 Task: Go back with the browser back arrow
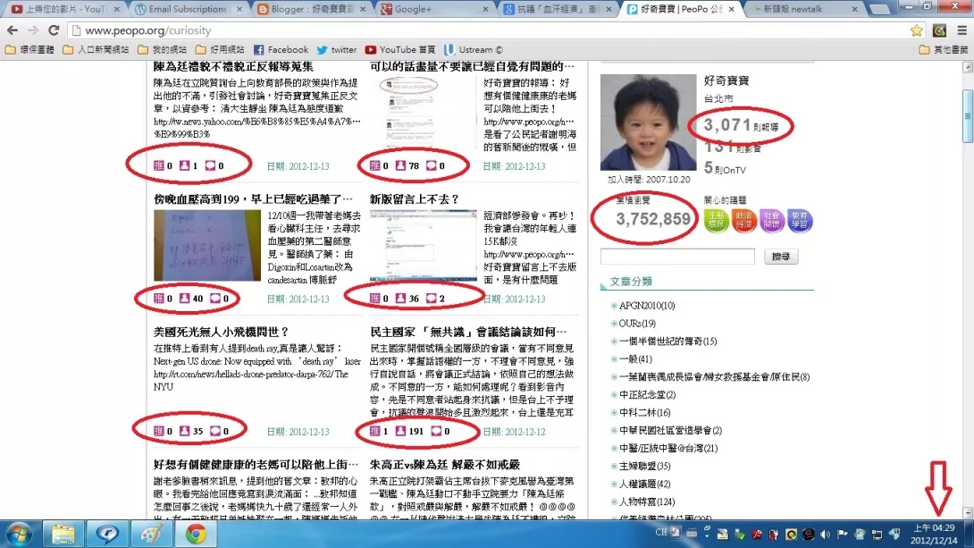tap(12, 30)
